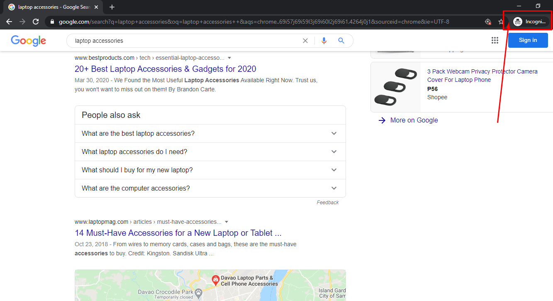Click the www.bestproducts.com breadcrumb text
This screenshot has width=553, height=301.
[x=105, y=58]
